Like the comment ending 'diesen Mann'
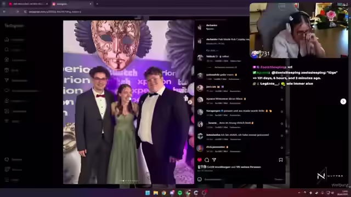 282,100
